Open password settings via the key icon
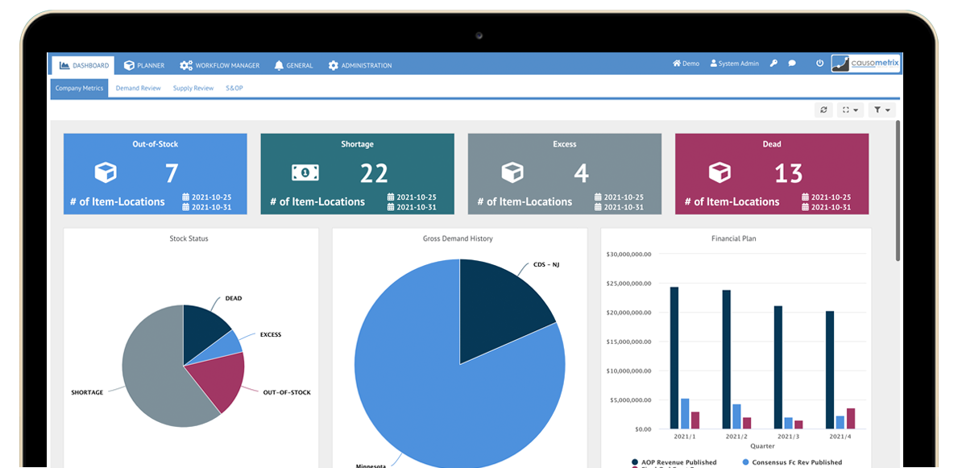958x468 pixels. 773,63
